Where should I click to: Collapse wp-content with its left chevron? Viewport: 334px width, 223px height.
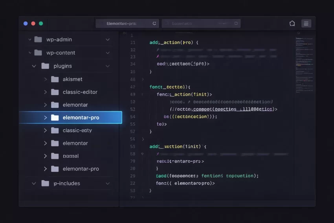point(30,53)
